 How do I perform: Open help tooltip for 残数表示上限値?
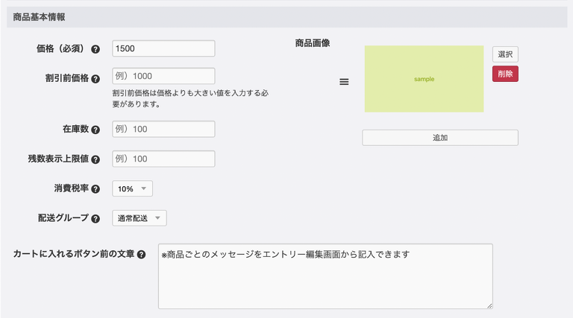click(x=95, y=159)
